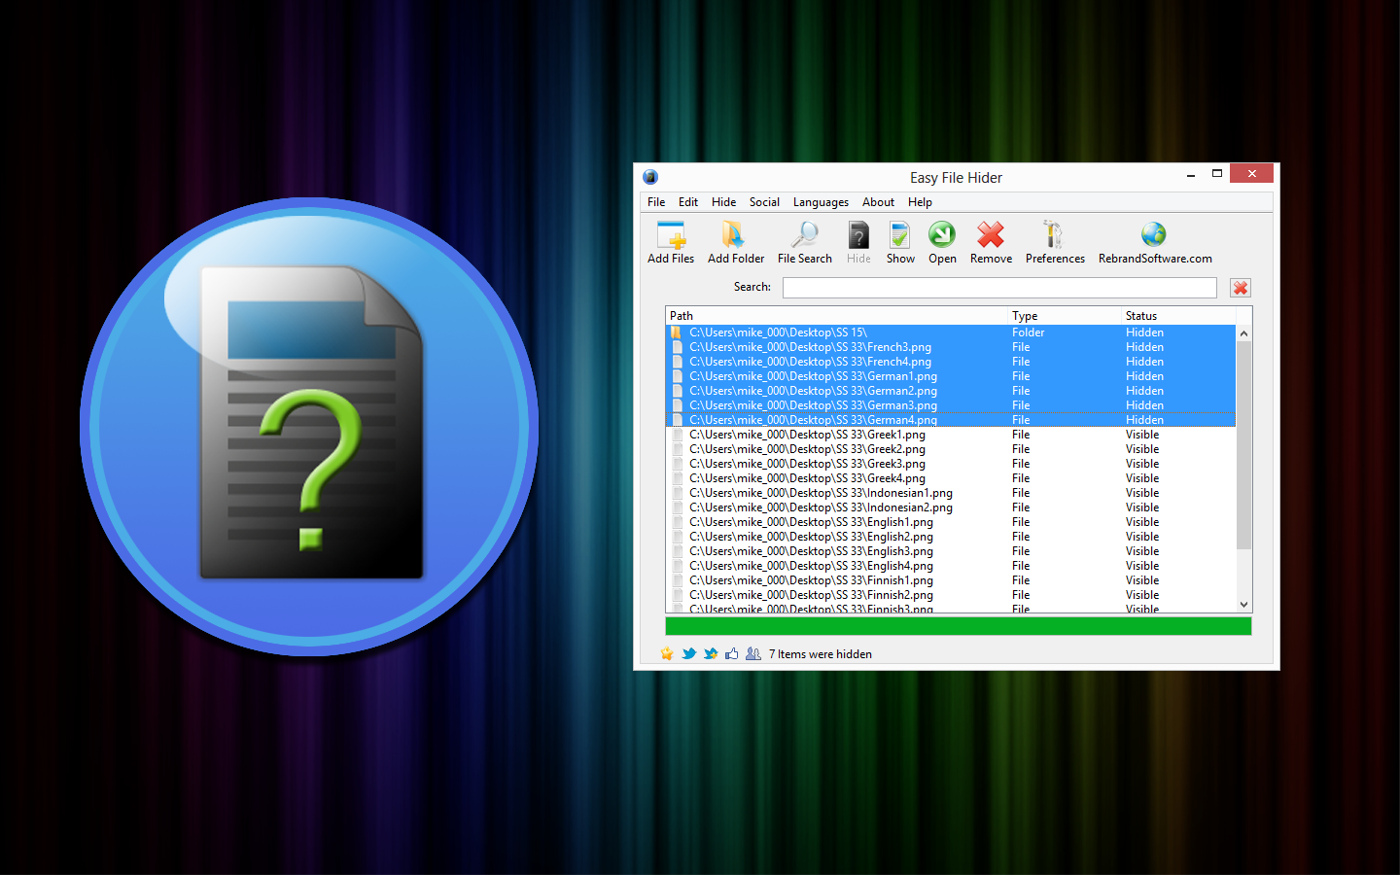Open the Social menu

[x=764, y=202]
